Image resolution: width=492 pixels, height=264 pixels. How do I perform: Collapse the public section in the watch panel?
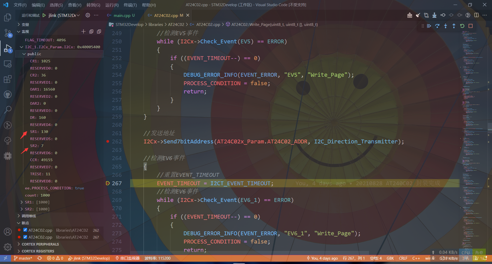(24, 54)
